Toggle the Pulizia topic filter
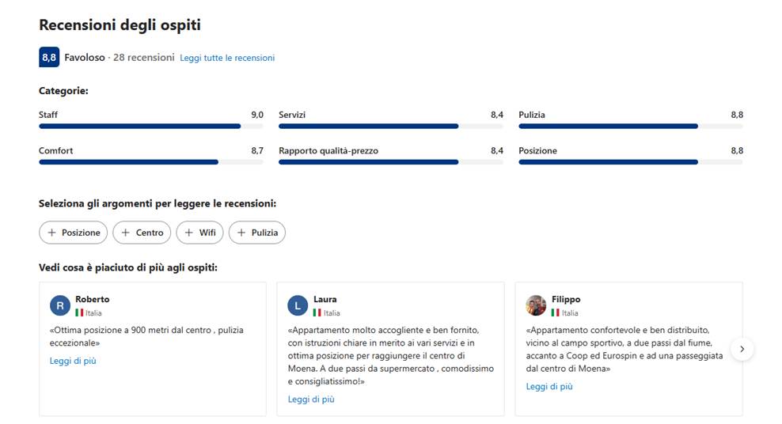This screenshot has width=782, height=424. coord(257,233)
